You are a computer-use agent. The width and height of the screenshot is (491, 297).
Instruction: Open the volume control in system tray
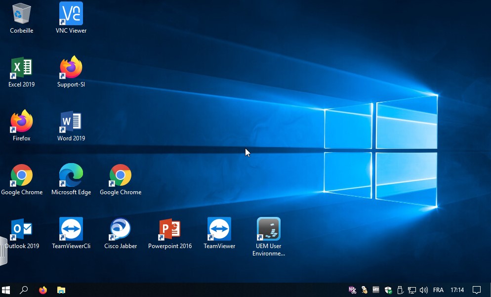423,290
